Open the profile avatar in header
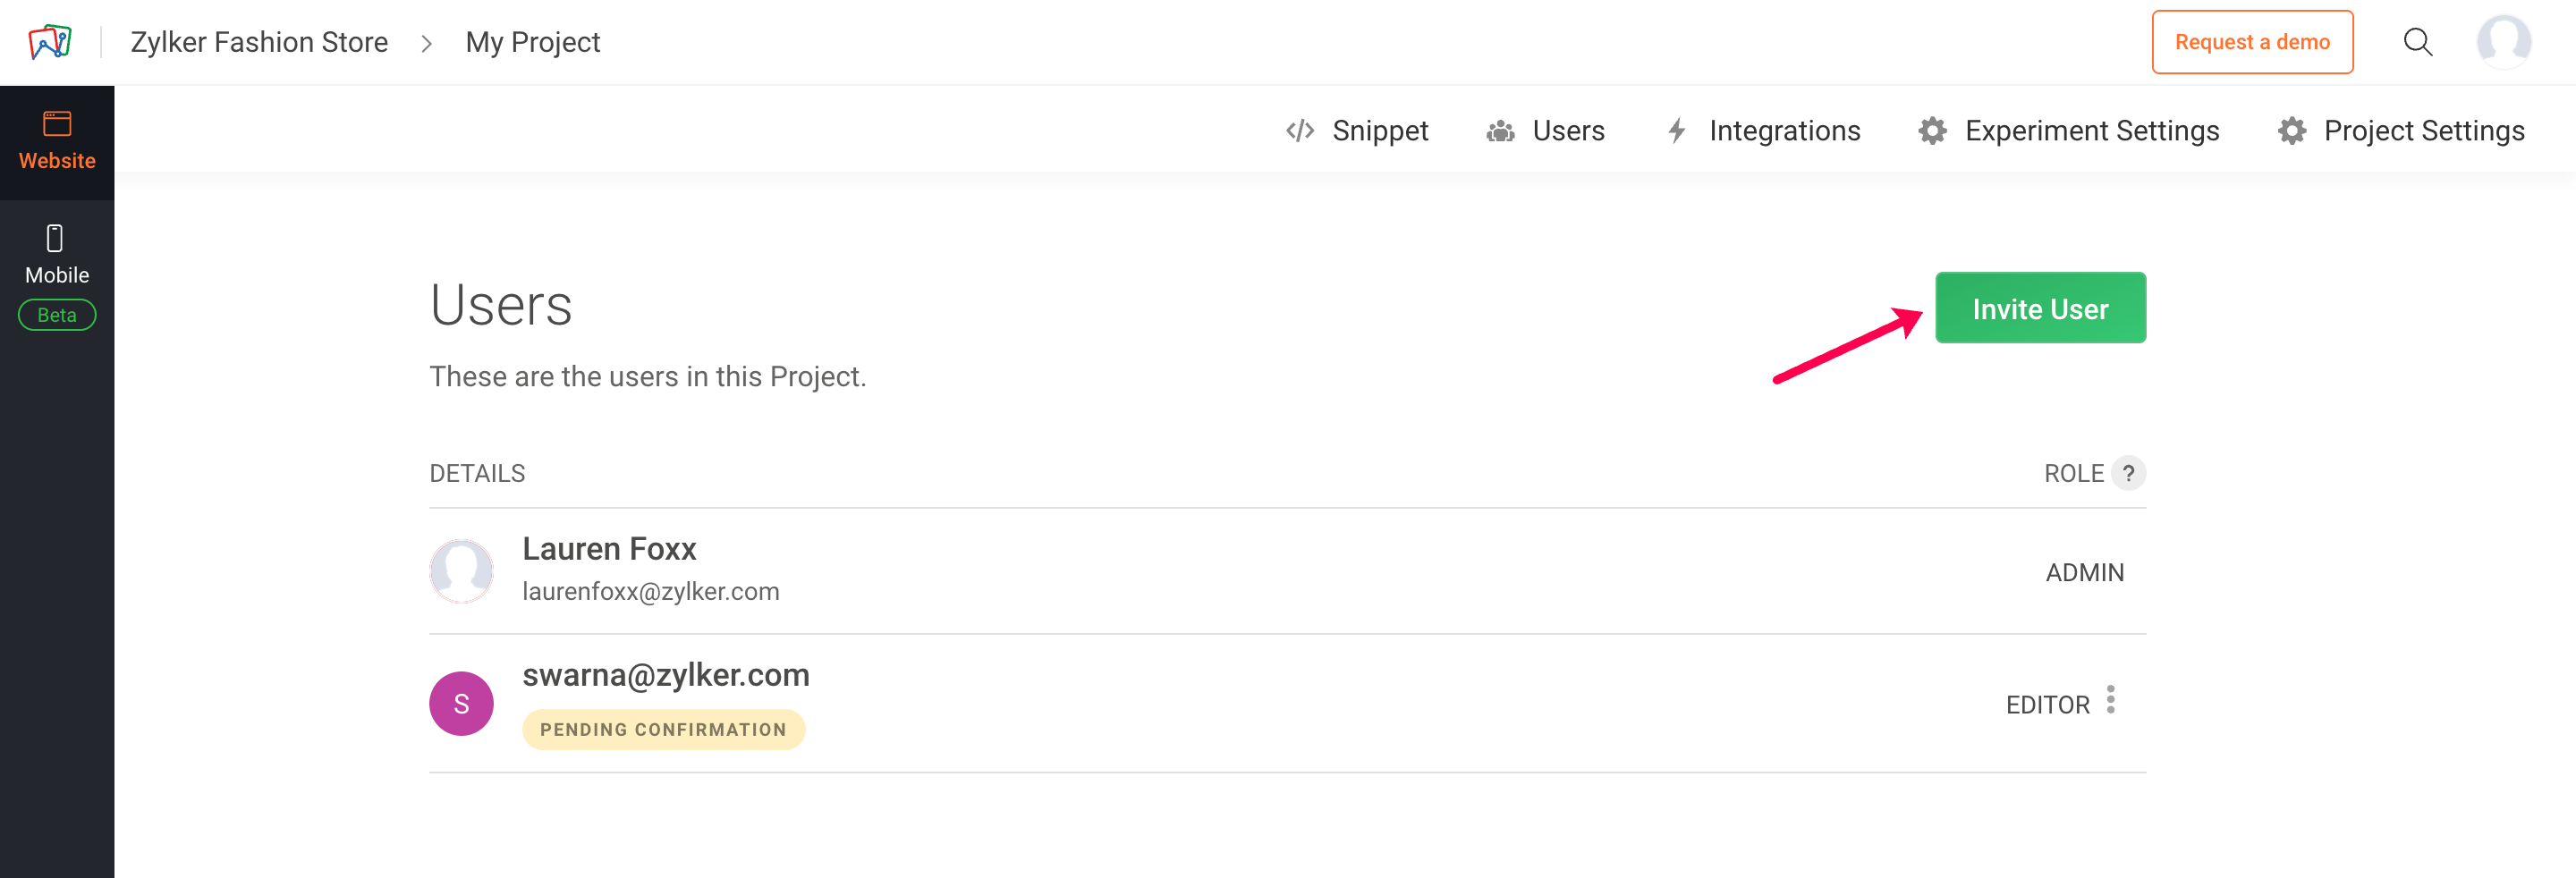 [x=2503, y=42]
